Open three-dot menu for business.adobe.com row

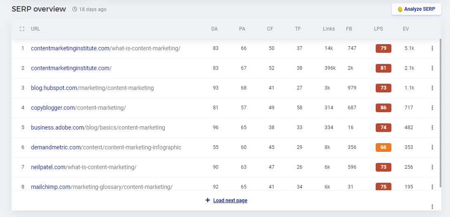coord(432,127)
